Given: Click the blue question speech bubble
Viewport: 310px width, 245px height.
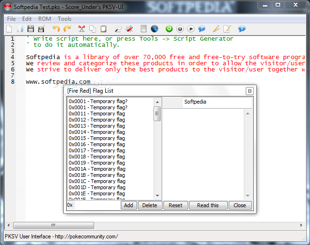Looking at the screenshot, I should point(202,29).
